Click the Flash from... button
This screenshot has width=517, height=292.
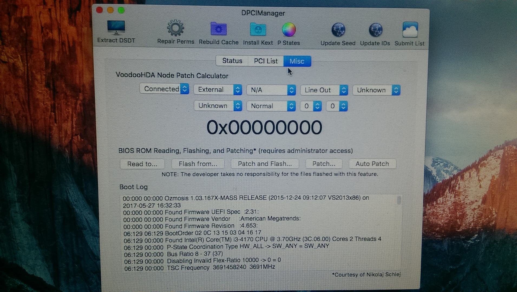pyautogui.click(x=198, y=164)
